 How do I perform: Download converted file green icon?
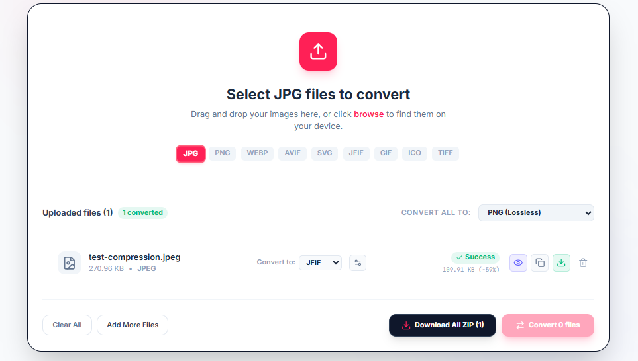click(x=561, y=262)
